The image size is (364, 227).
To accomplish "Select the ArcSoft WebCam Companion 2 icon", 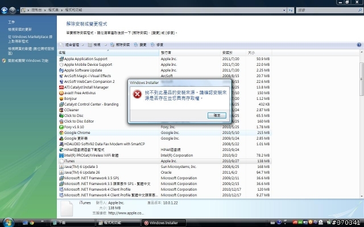I will tap(61, 82).
